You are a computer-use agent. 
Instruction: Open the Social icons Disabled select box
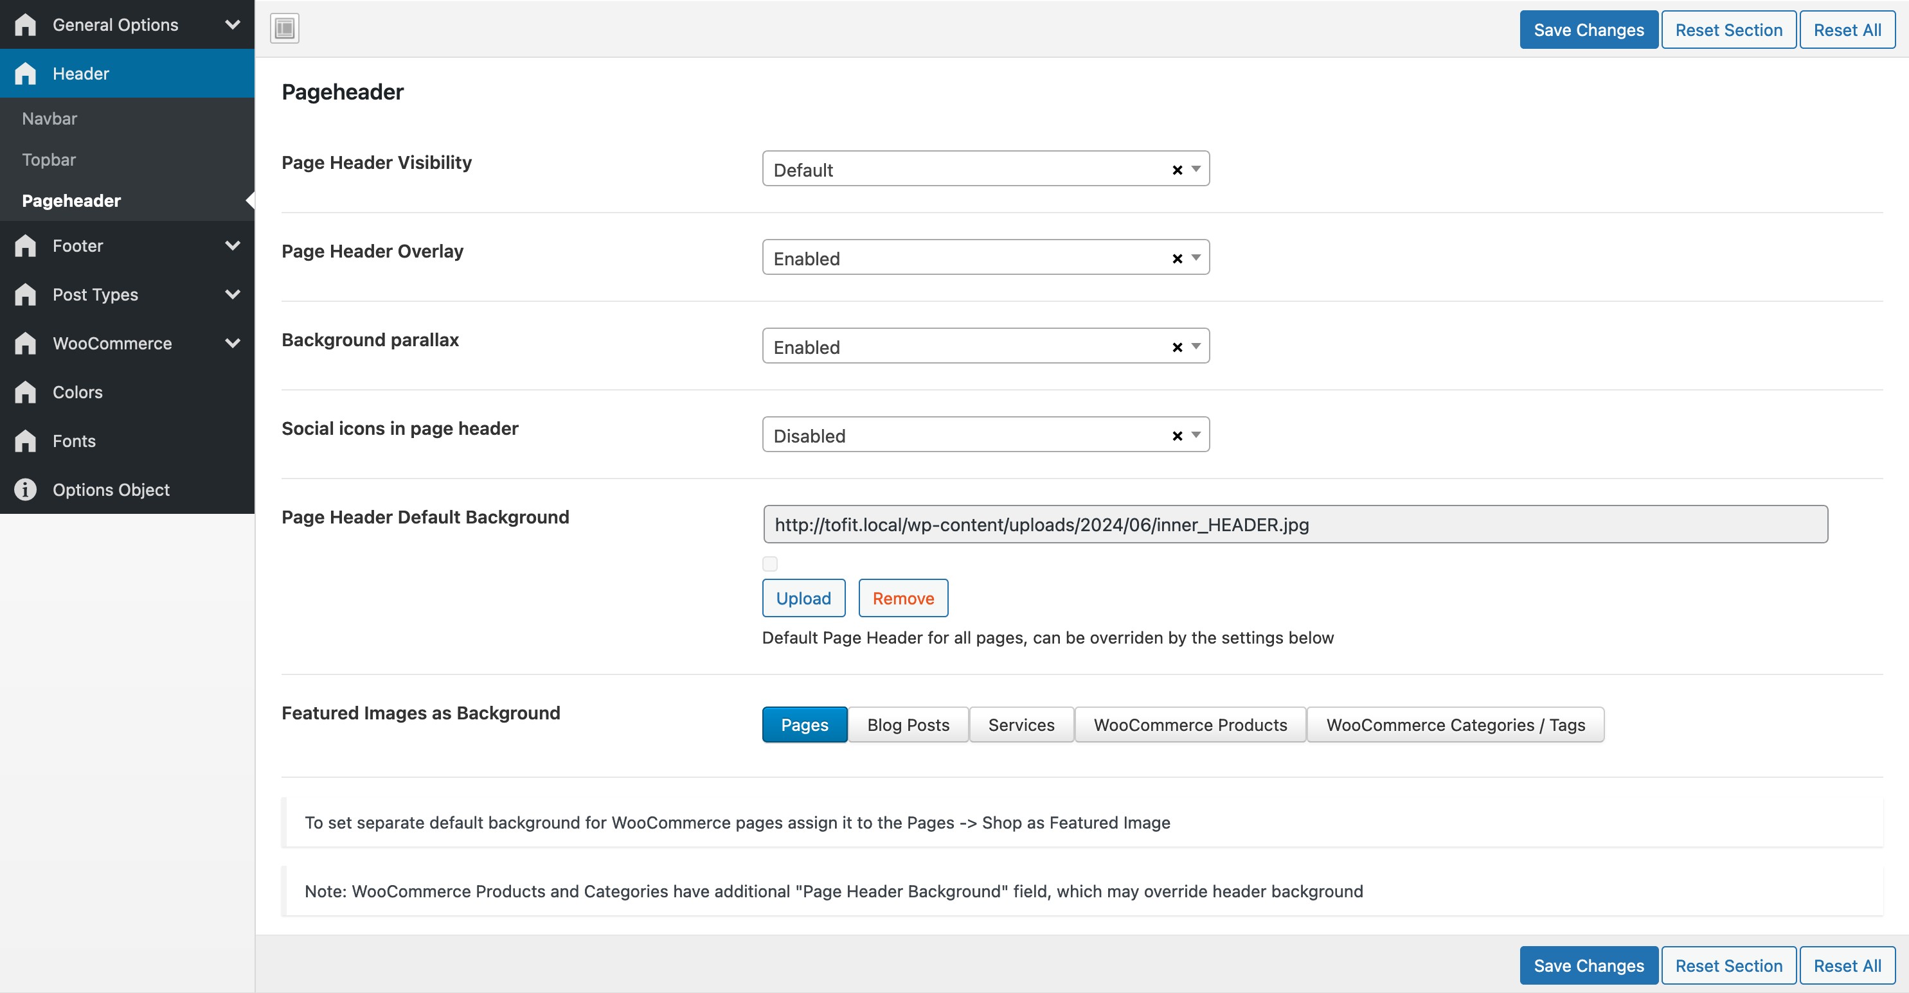coord(985,435)
